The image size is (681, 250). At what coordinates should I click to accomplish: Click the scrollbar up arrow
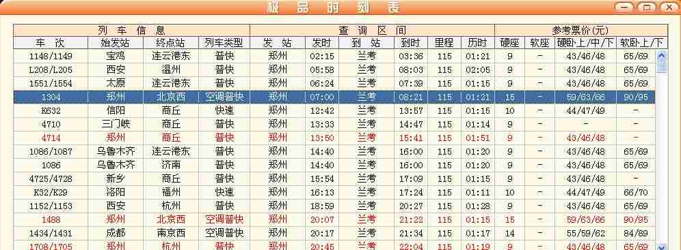661,55
